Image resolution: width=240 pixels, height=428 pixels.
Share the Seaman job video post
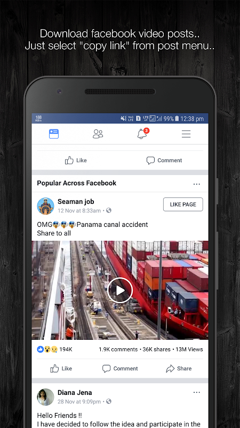[x=179, y=369]
